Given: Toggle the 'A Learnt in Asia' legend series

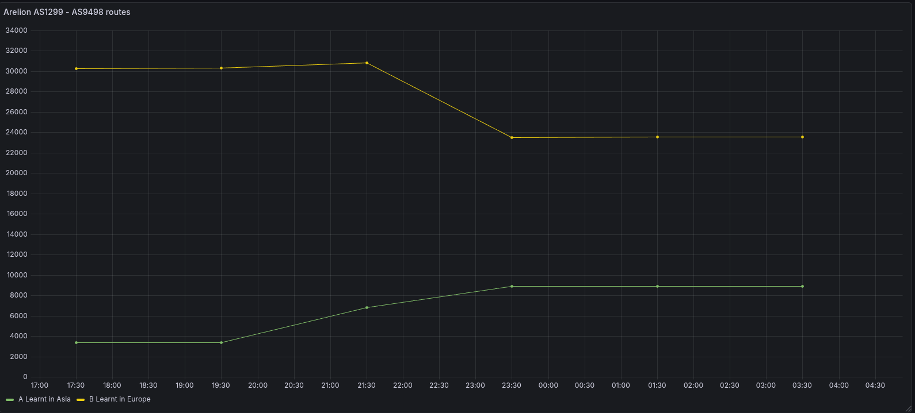Looking at the screenshot, I should click(x=44, y=399).
